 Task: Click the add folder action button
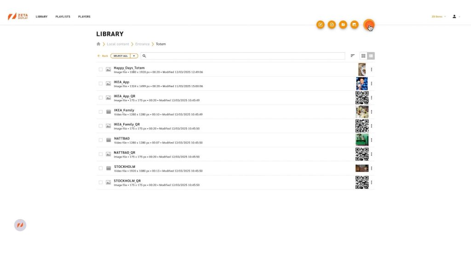pos(343,25)
